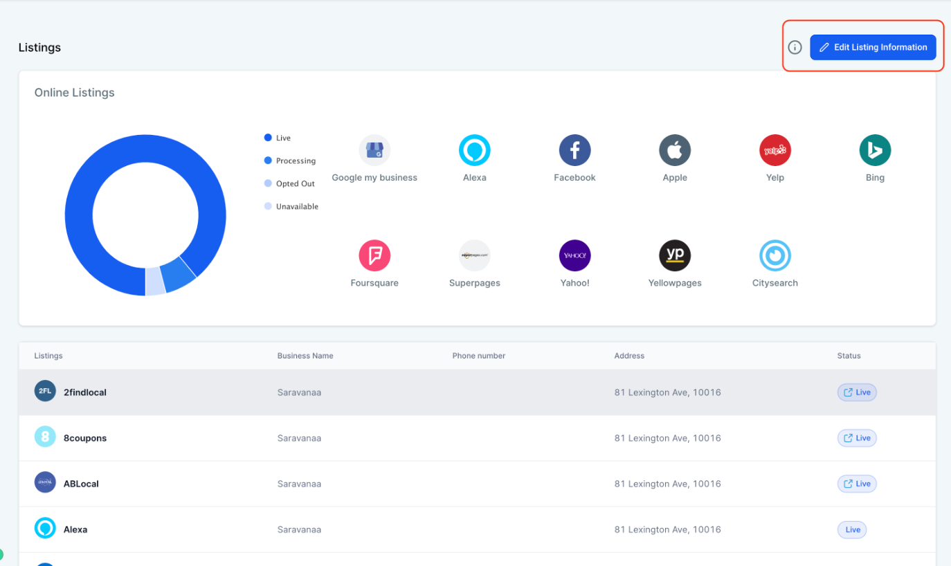Viewport: 951px width, 566px height.
Task: Open the Google my business listing icon
Action: 374,150
